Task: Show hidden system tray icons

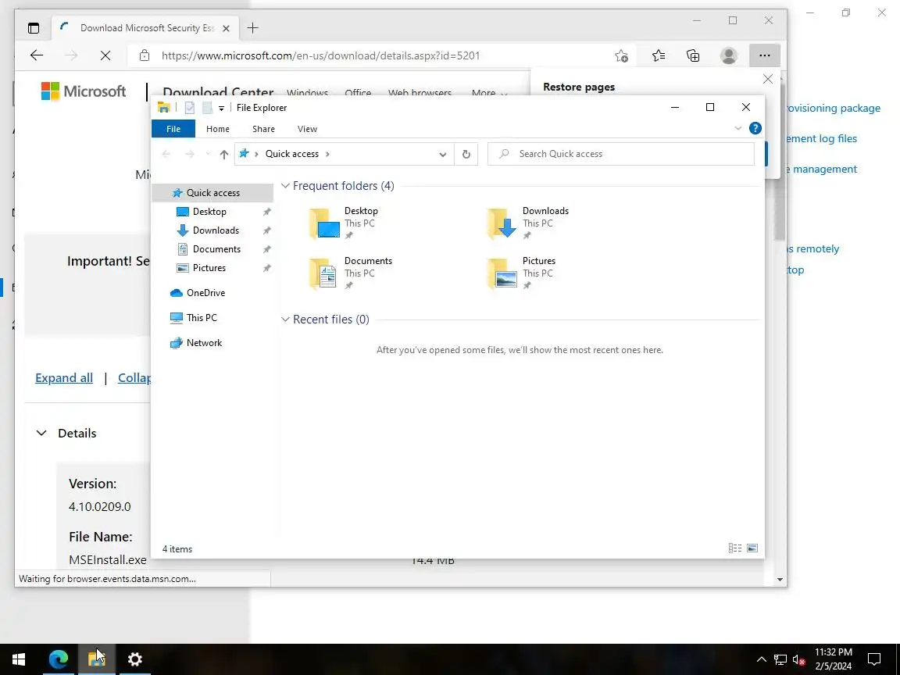Action: click(x=761, y=659)
